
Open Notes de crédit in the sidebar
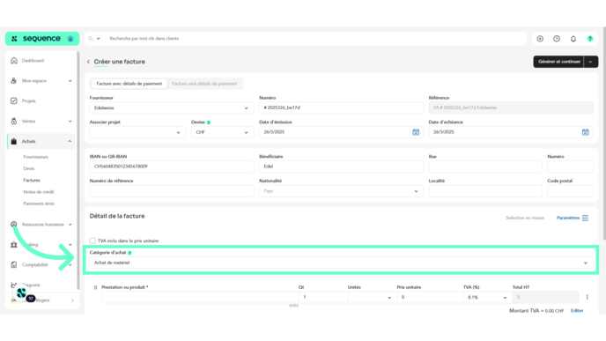coord(39,192)
